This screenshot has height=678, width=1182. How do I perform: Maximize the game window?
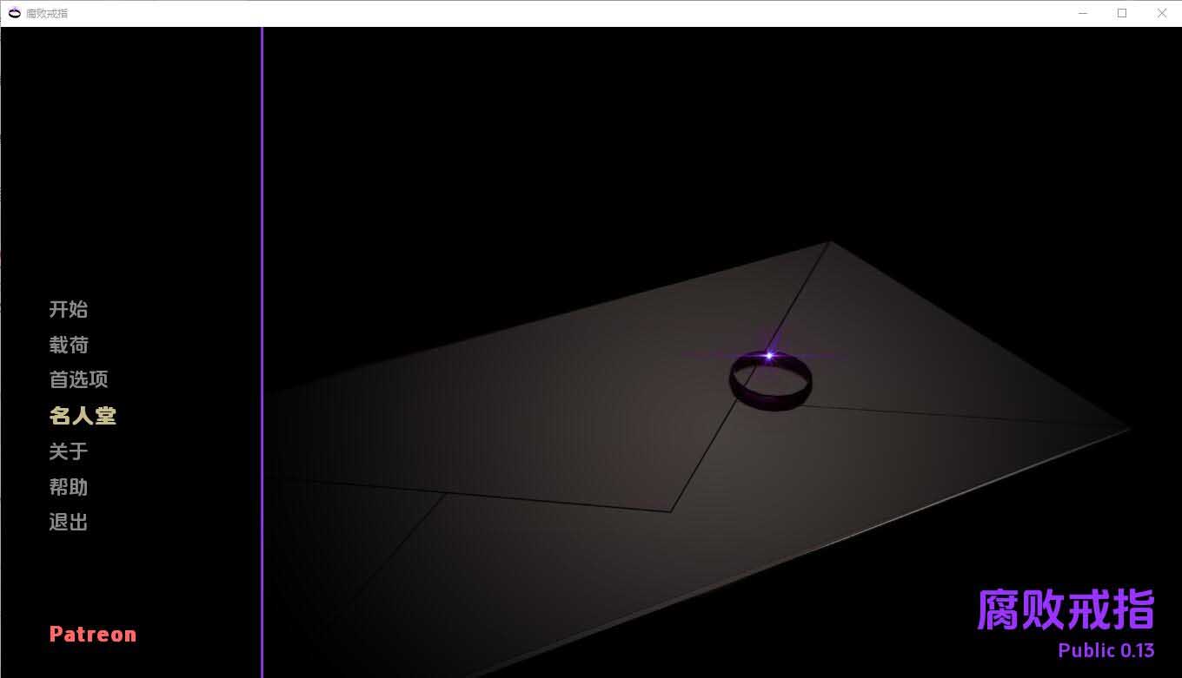(x=1122, y=13)
